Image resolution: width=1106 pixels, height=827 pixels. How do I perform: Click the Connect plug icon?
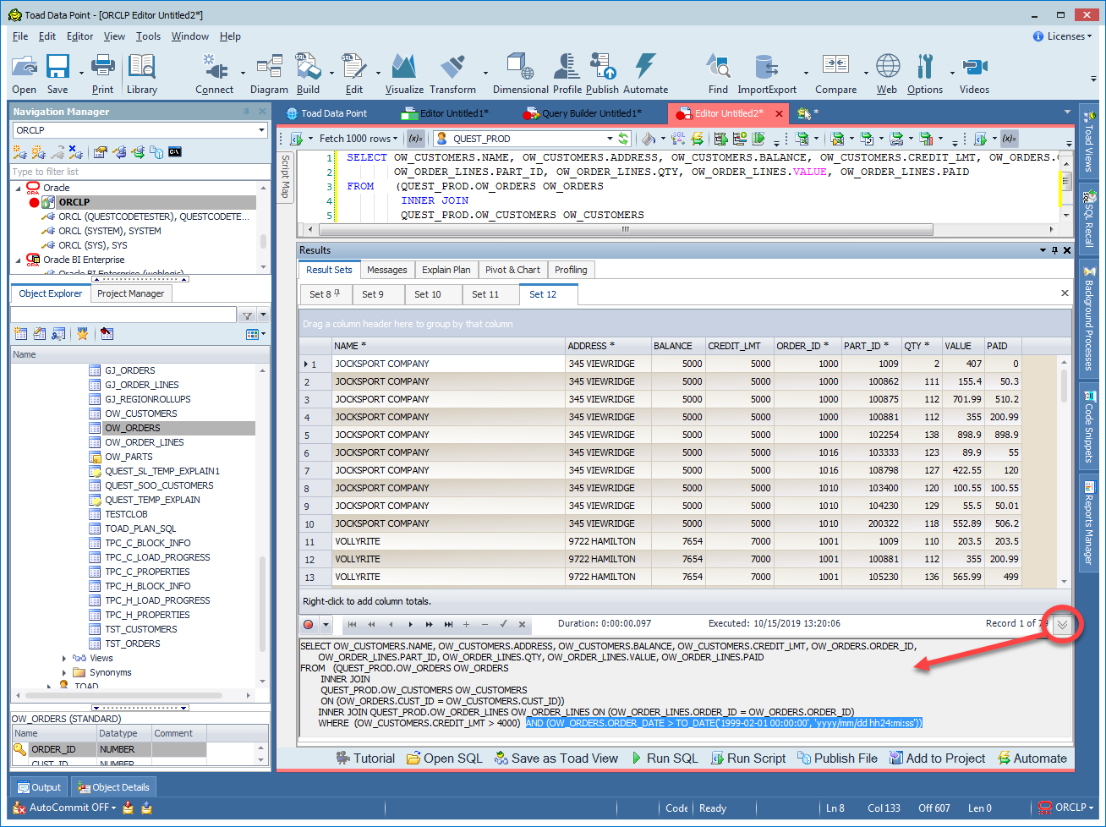point(214,67)
